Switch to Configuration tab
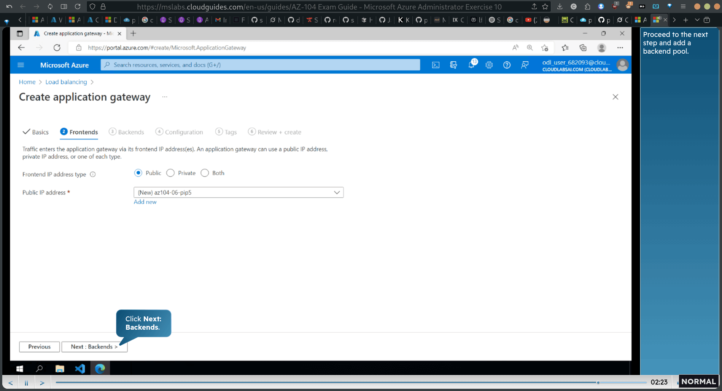The image size is (722, 391). pos(179,132)
